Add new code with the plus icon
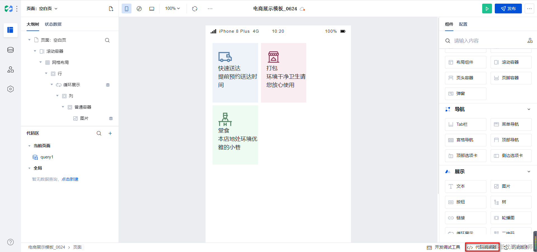The width and height of the screenshot is (537, 252). (x=110, y=133)
